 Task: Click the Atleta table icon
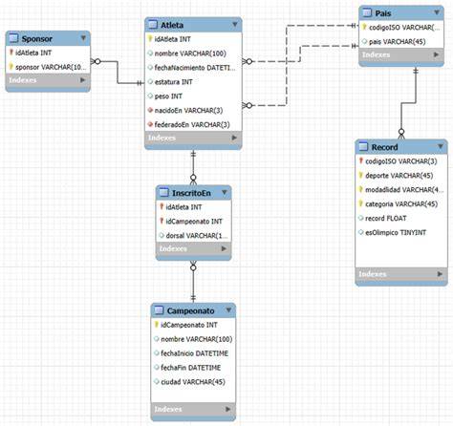coord(153,25)
